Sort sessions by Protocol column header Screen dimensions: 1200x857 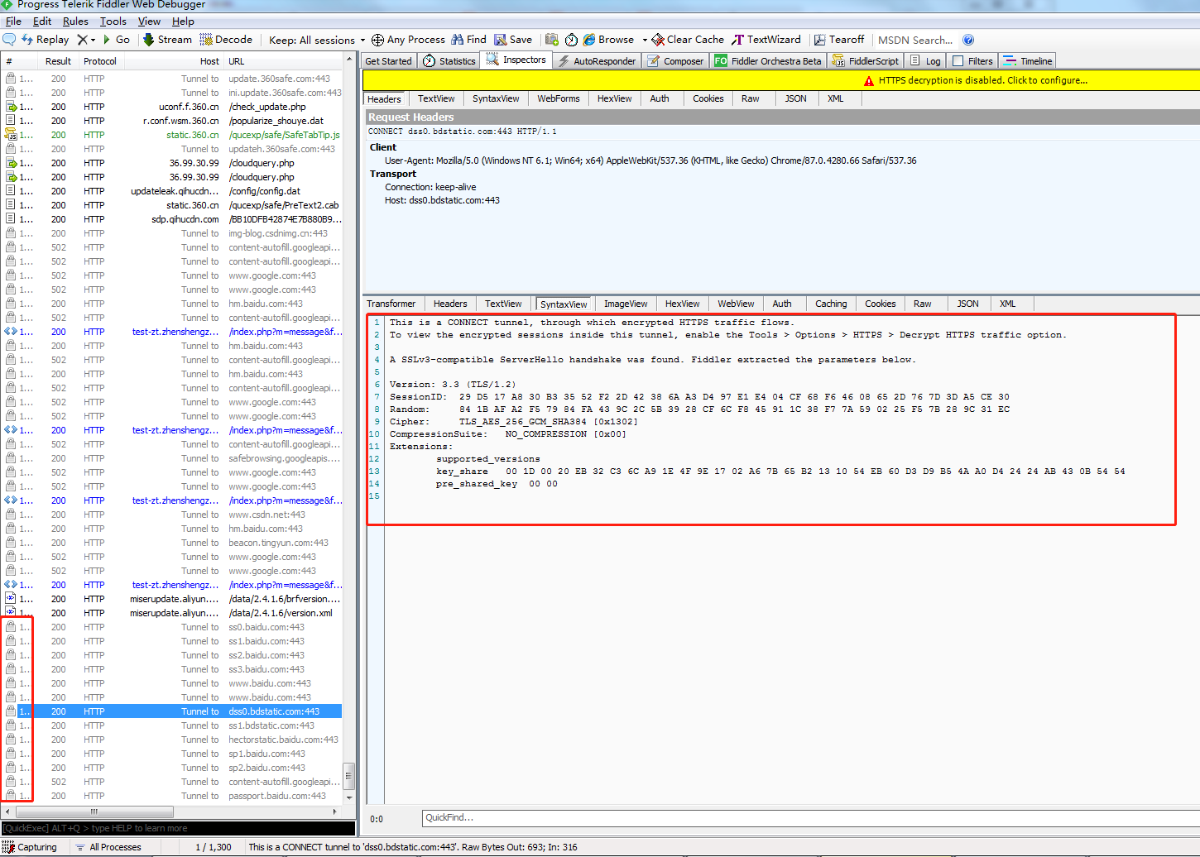[100, 61]
